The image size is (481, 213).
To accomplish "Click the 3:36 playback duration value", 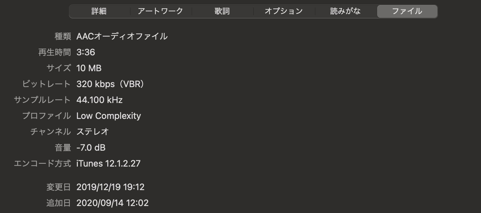I will tap(86, 52).
